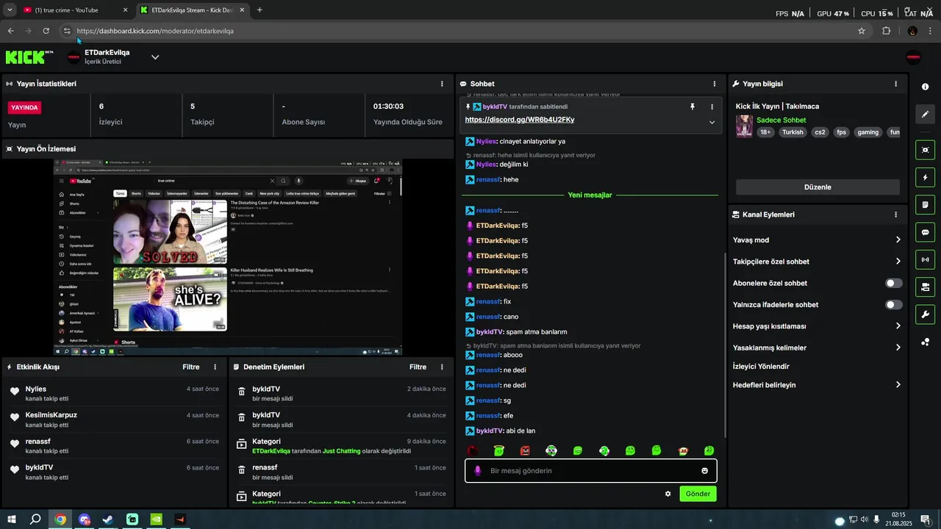The width and height of the screenshot is (941, 529).
Task: Click trash icon beside bykldTV 2 dakika önce
Action: pyautogui.click(x=241, y=392)
